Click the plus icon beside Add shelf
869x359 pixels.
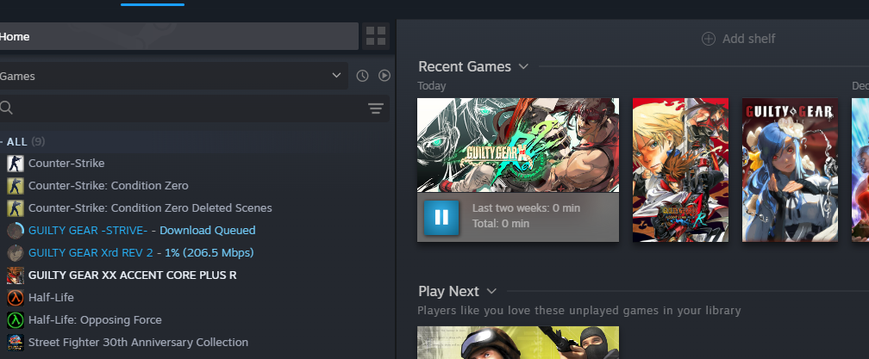point(709,39)
